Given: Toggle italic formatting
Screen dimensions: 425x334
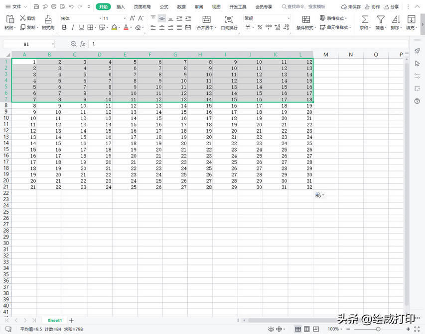Looking at the screenshot, I should tap(72, 28).
